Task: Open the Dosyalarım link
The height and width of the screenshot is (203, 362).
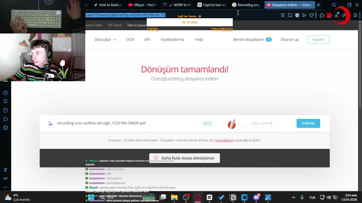Action: (224, 140)
